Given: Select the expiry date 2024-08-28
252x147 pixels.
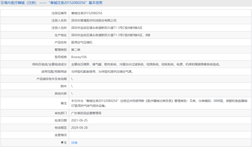Looking at the screenshot, I should [79, 128].
